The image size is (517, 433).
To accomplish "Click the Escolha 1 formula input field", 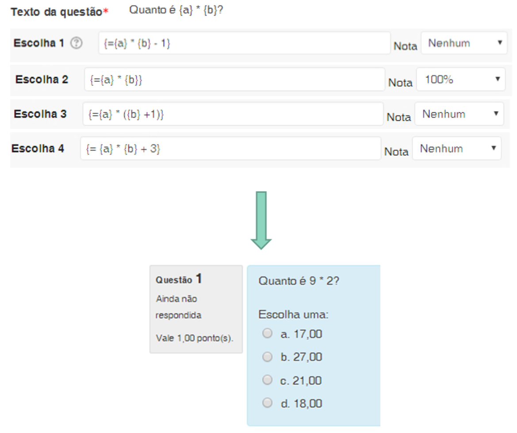I will pos(244,43).
